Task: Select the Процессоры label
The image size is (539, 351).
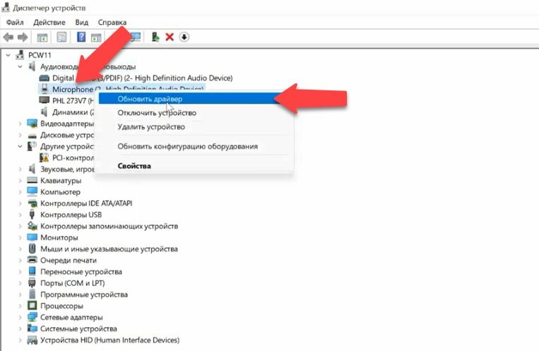Action: point(61,306)
